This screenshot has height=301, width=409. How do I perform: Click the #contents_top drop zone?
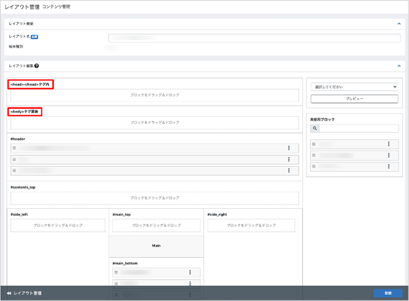[x=154, y=198]
